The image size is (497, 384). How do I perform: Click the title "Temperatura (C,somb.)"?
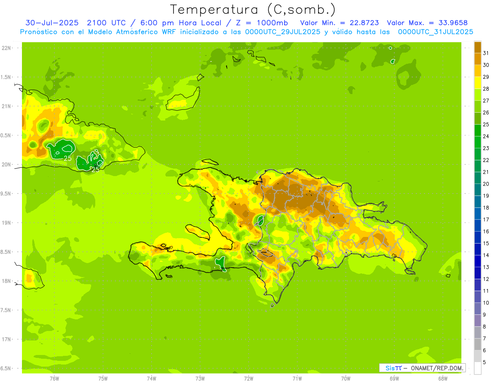click(253, 10)
